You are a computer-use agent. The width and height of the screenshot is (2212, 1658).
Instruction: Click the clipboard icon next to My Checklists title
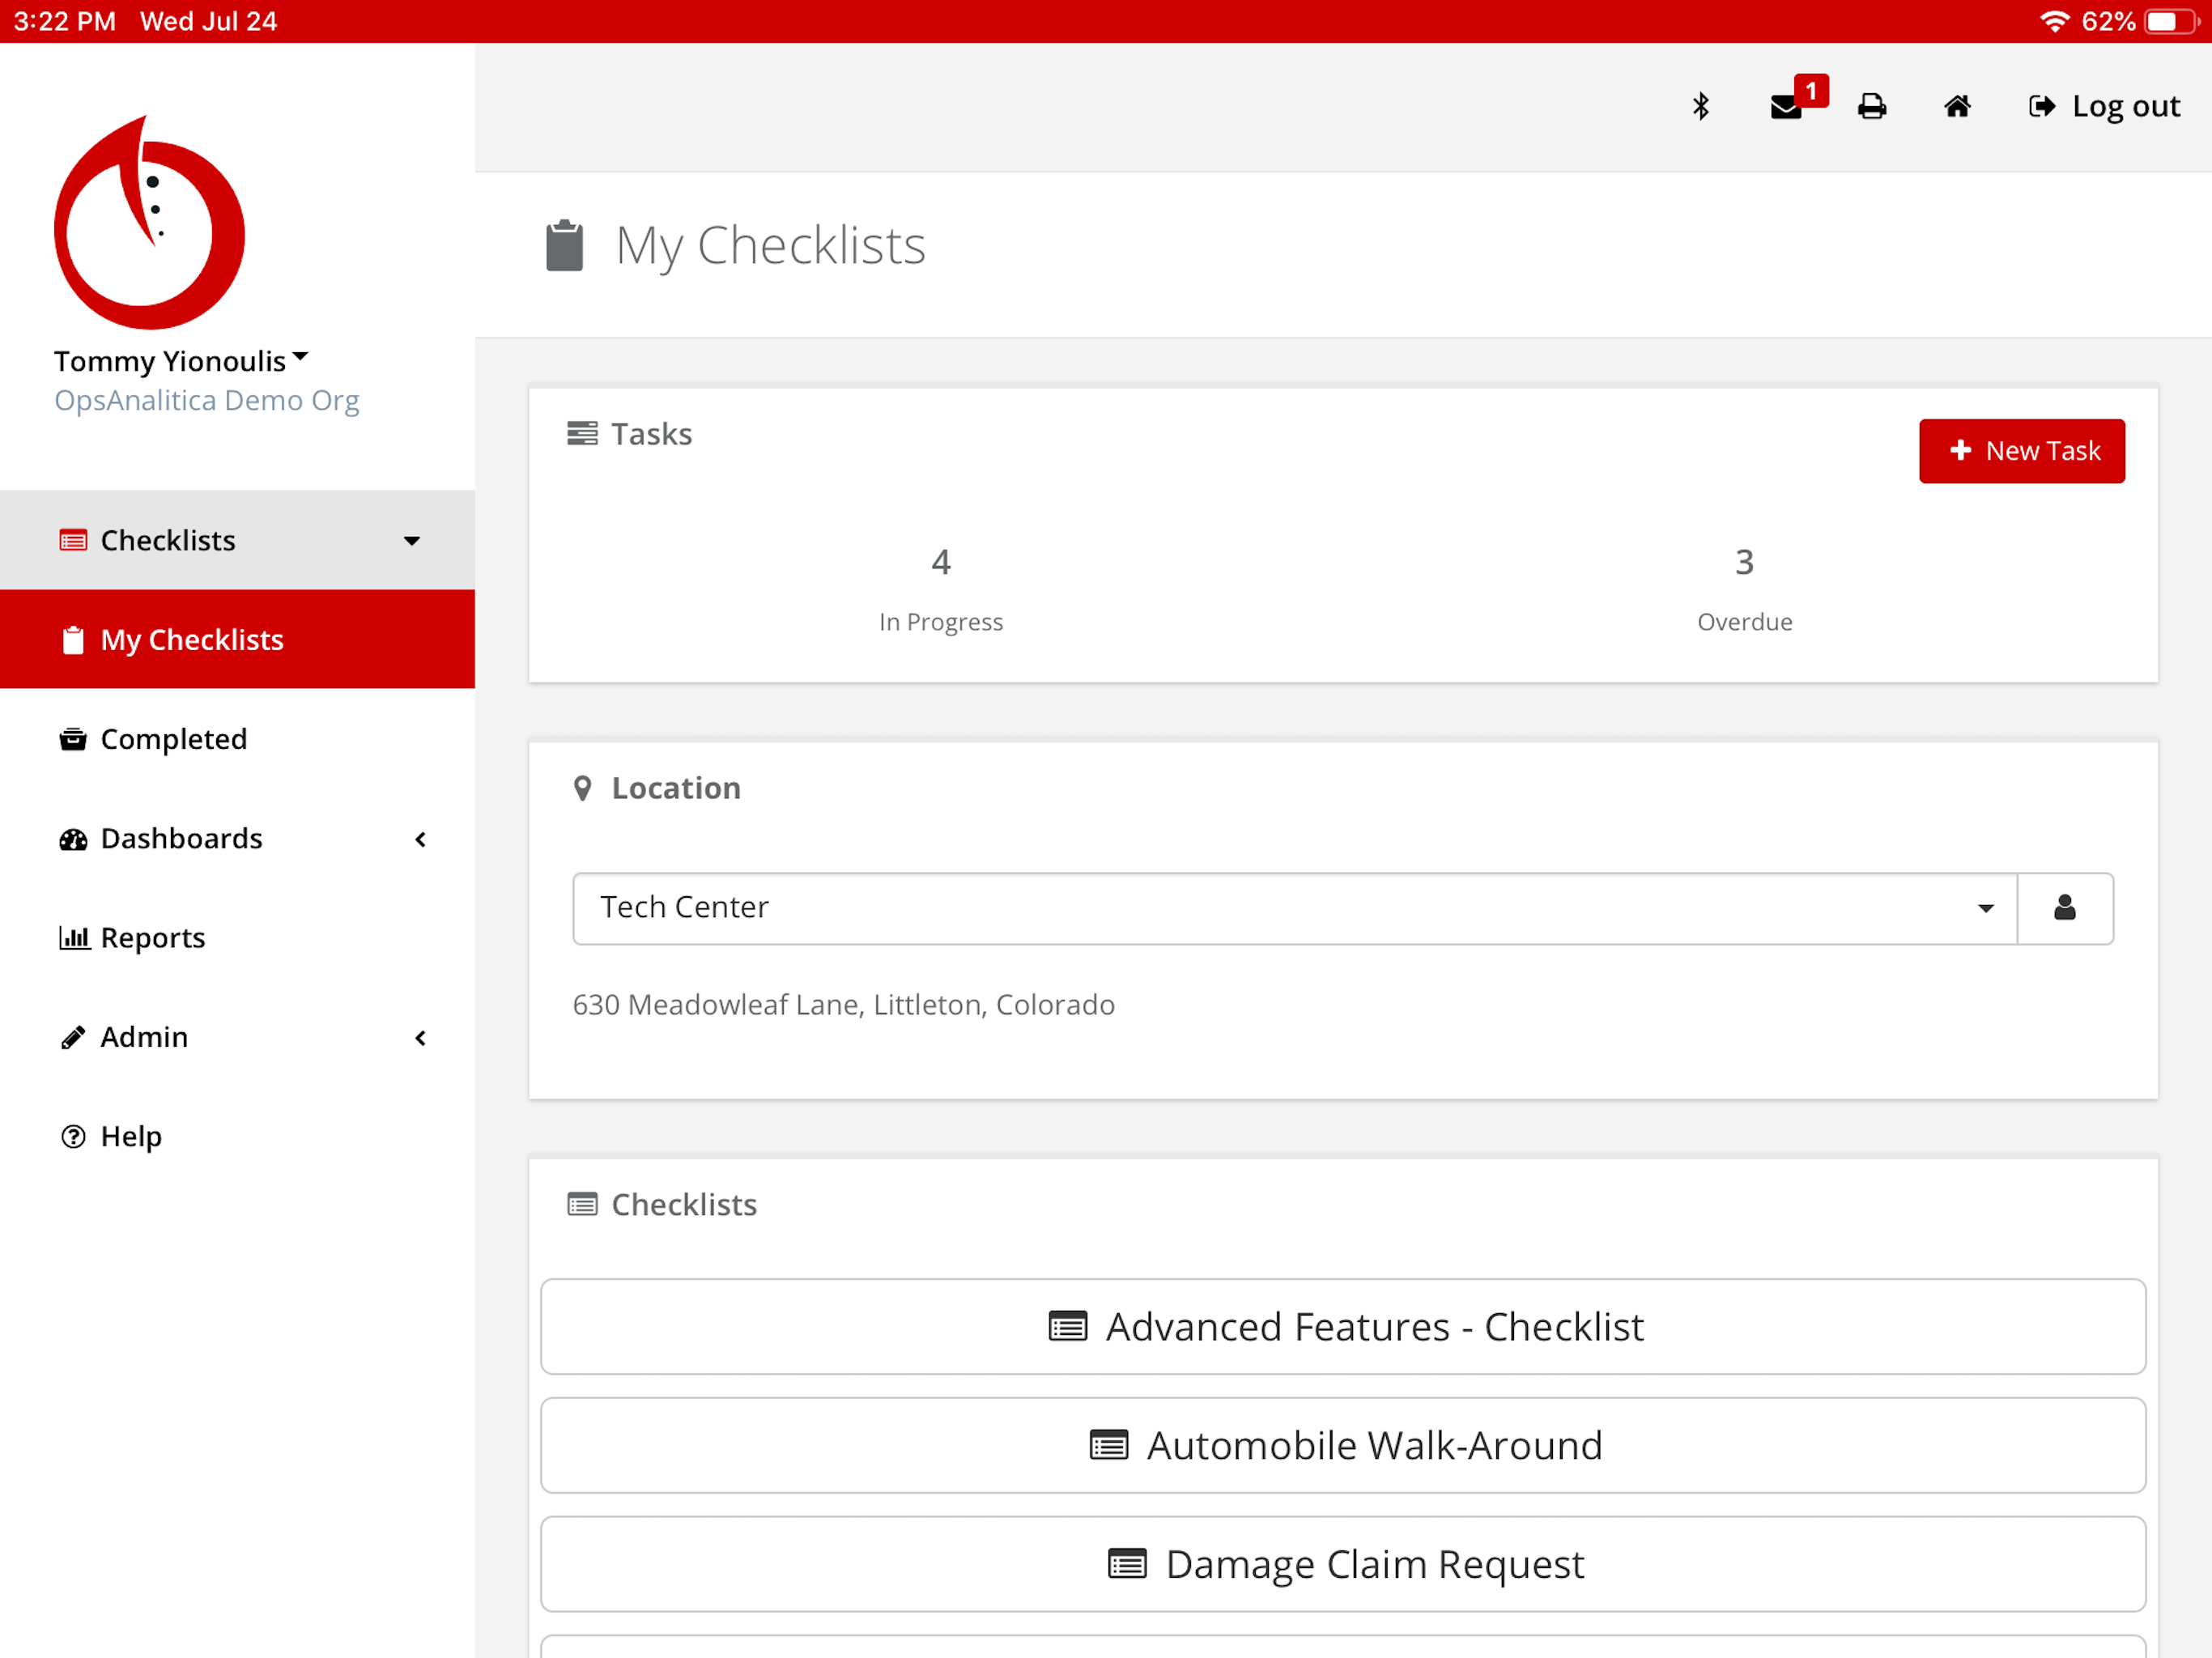coord(564,246)
